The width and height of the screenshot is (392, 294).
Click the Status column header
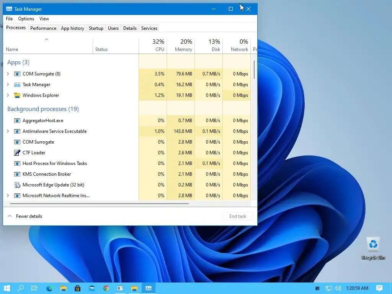click(x=116, y=46)
